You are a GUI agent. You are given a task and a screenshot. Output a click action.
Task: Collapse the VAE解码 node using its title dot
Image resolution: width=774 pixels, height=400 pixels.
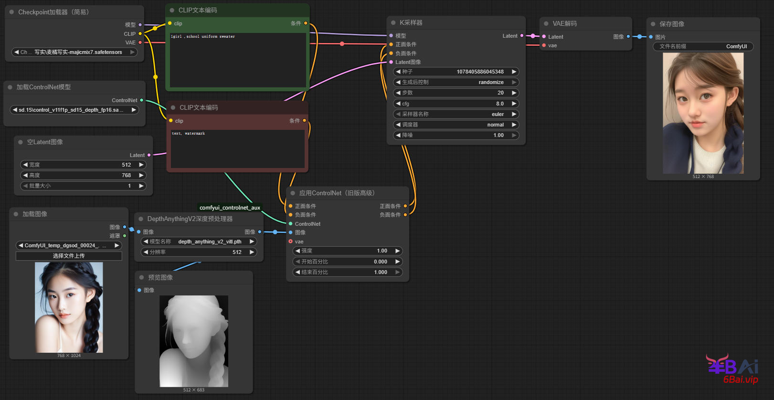tap(546, 24)
